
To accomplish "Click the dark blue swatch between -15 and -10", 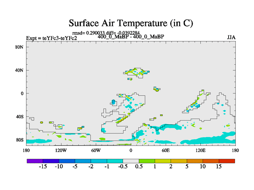I will tap(51, 161).
